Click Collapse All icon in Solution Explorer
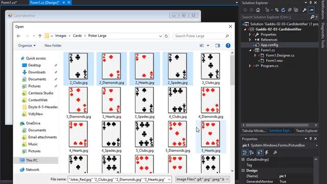 pos(290,10)
